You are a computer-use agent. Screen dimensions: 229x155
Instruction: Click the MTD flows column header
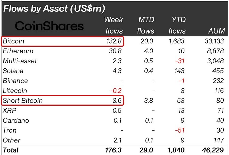pyautogui.click(x=146, y=25)
